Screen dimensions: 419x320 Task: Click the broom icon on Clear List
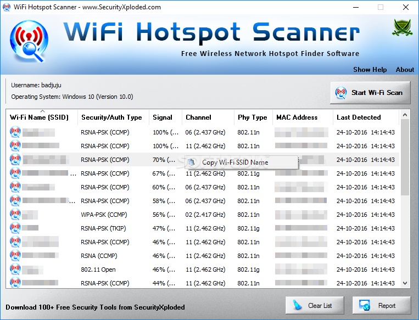tap(298, 305)
